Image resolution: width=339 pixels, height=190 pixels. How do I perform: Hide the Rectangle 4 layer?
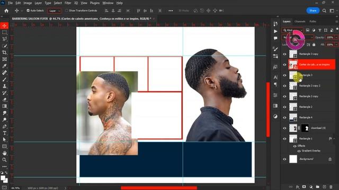pos(284,117)
